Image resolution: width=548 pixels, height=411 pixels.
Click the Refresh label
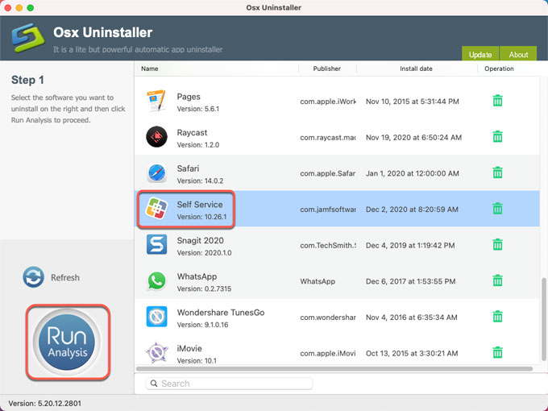click(x=65, y=277)
